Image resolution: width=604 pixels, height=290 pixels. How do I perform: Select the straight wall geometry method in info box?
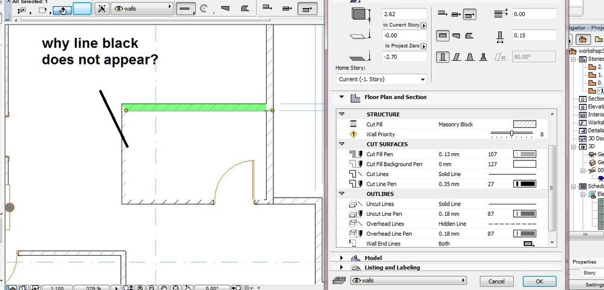click(x=185, y=8)
